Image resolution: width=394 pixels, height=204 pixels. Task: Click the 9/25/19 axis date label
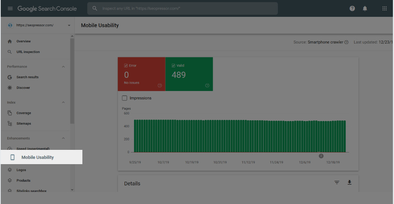[x=135, y=162]
